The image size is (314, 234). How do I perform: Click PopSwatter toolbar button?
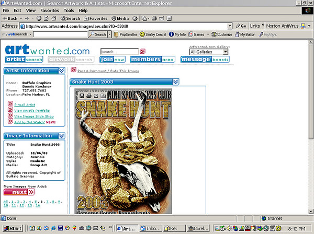click(126, 34)
